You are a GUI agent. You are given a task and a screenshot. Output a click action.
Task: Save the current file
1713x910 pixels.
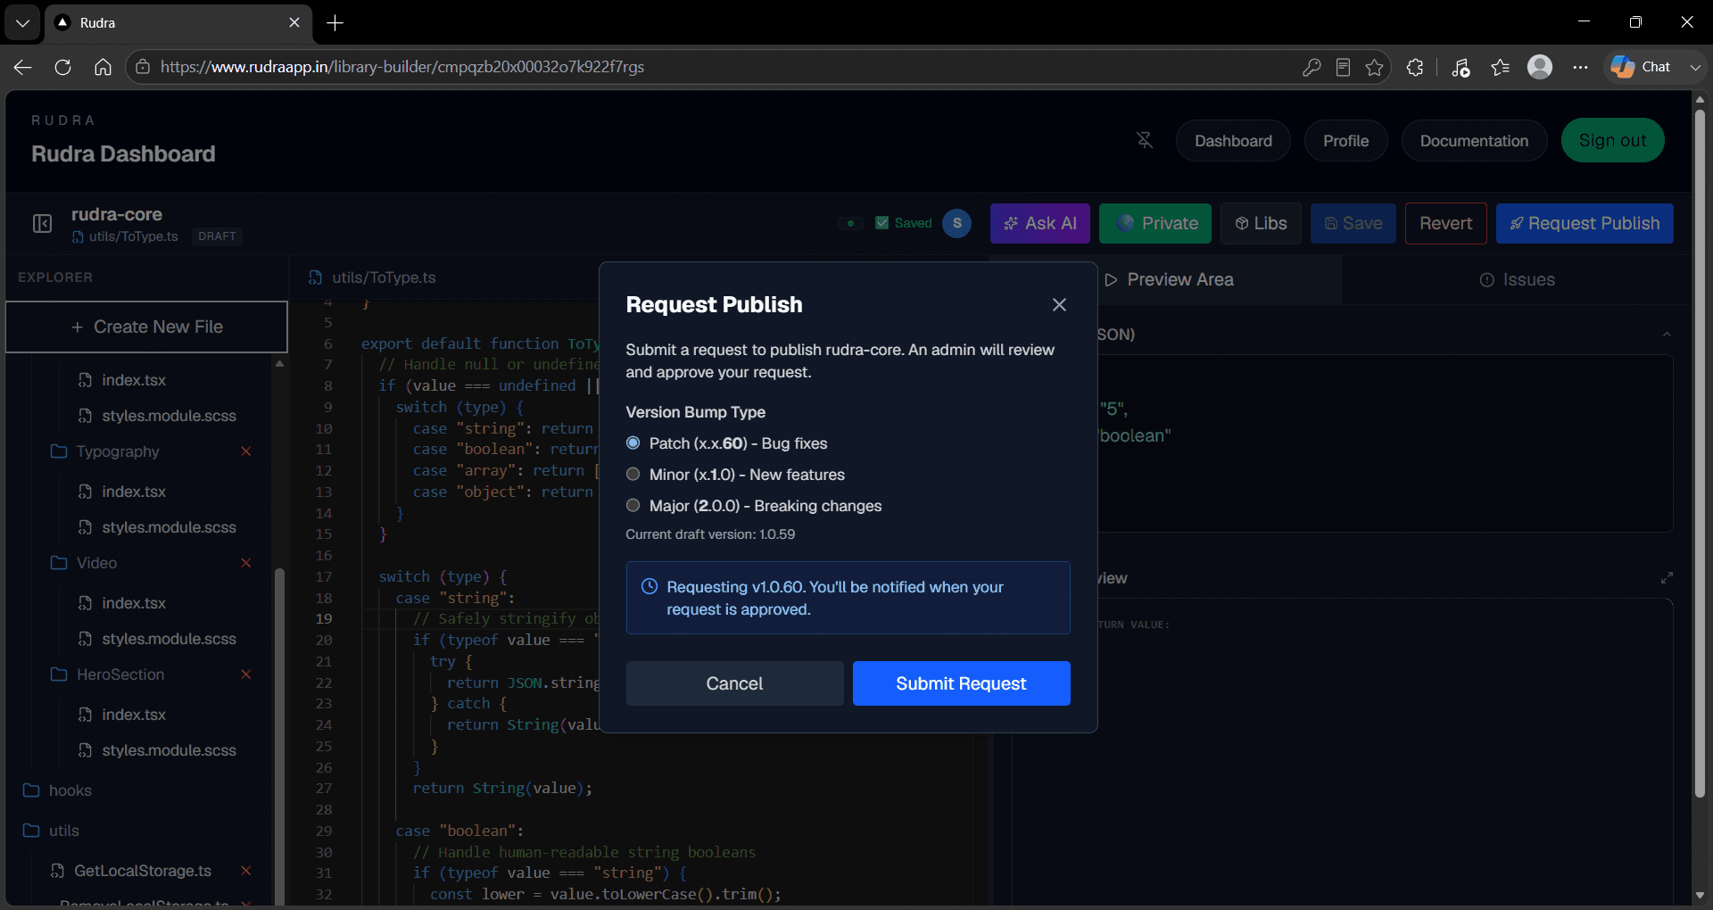pyautogui.click(x=1353, y=223)
